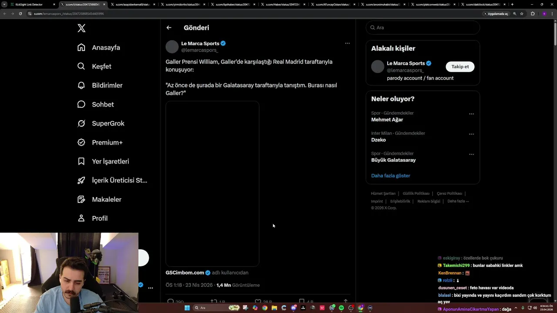This screenshot has height=313, width=557.
Task: Go to Anasayfa in the sidebar
Action: 98,47
